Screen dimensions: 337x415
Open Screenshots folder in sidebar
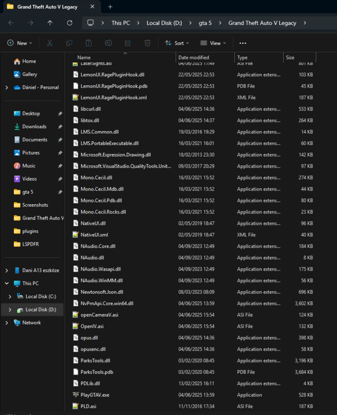point(31,205)
